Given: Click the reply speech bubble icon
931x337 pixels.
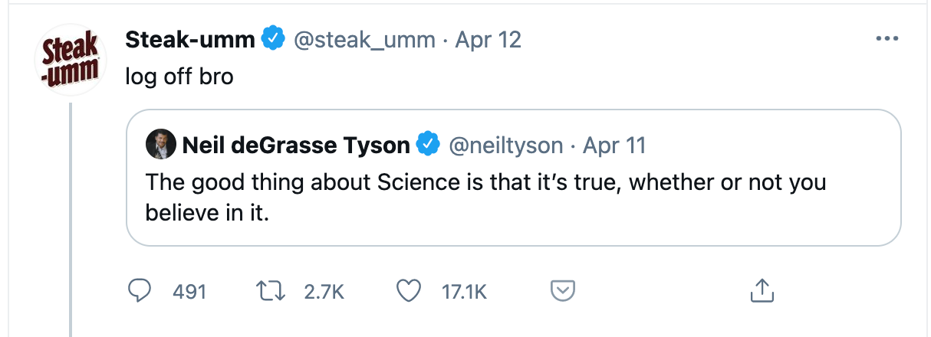Looking at the screenshot, I should pos(137,291).
